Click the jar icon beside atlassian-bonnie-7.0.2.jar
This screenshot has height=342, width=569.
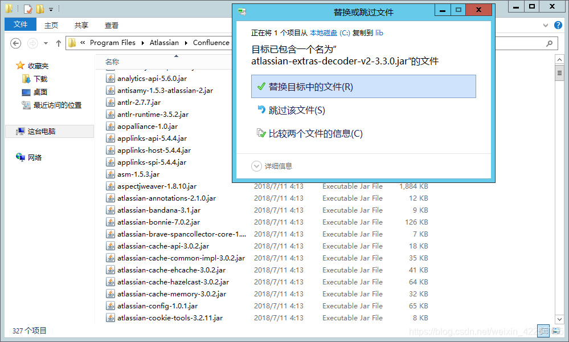click(110, 222)
